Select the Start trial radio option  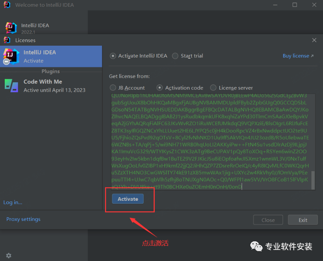pyautogui.click(x=175, y=56)
